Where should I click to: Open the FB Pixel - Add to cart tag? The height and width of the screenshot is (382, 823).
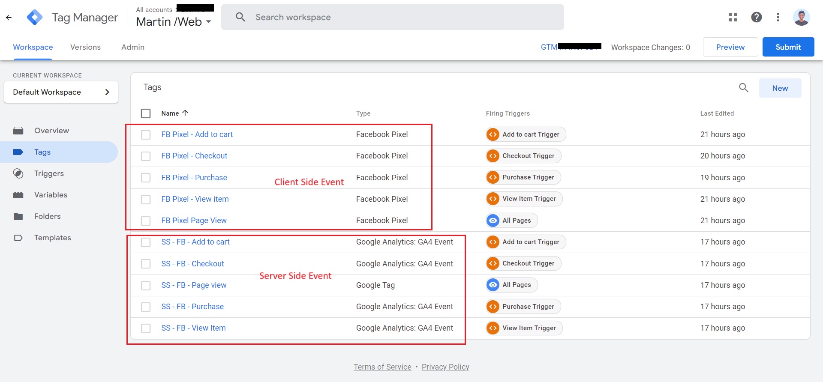[197, 134]
